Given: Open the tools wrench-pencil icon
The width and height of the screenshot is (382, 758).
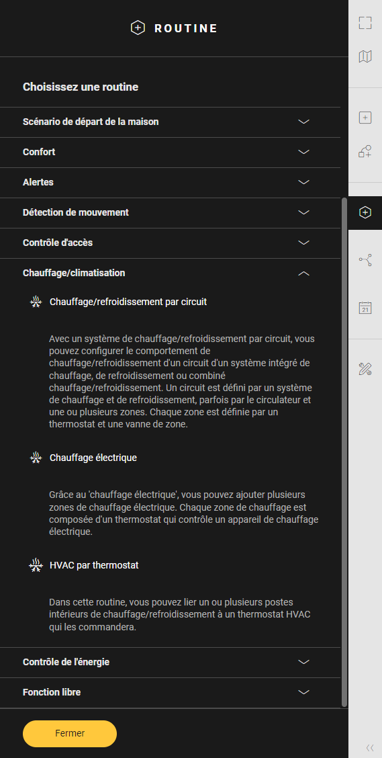Looking at the screenshot, I should point(365,370).
